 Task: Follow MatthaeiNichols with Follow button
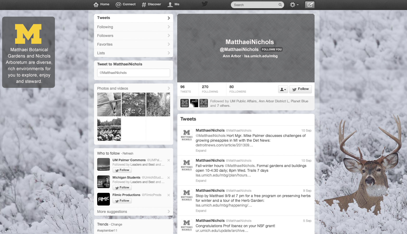[x=301, y=89]
